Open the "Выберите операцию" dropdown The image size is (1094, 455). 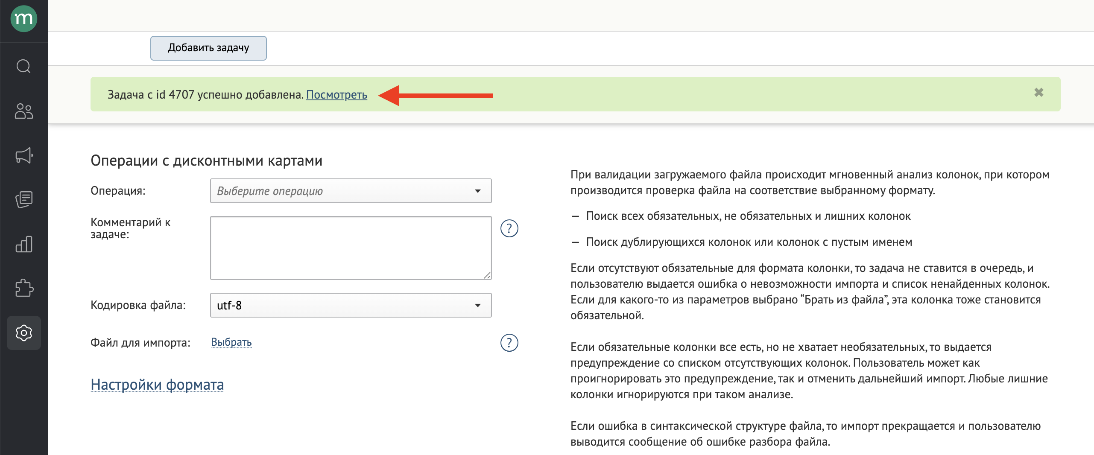350,191
